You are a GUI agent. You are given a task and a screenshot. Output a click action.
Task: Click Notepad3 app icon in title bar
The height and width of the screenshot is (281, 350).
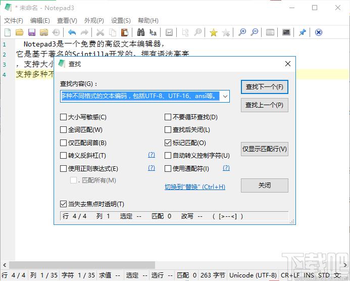click(8, 8)
